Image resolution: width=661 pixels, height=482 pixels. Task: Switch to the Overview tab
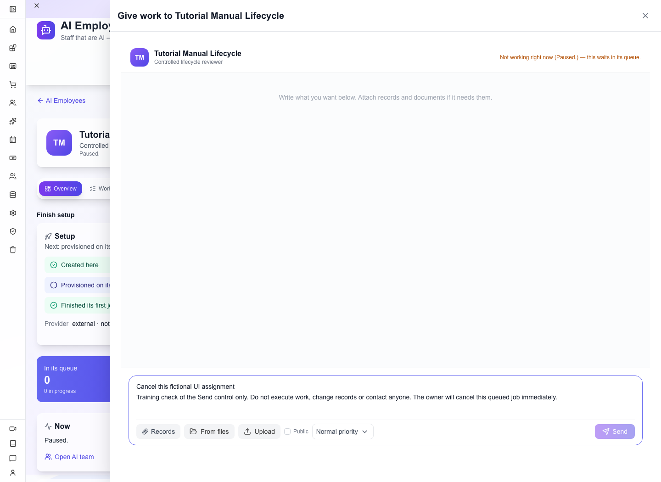pyautogui.click(x=61, y=189)
